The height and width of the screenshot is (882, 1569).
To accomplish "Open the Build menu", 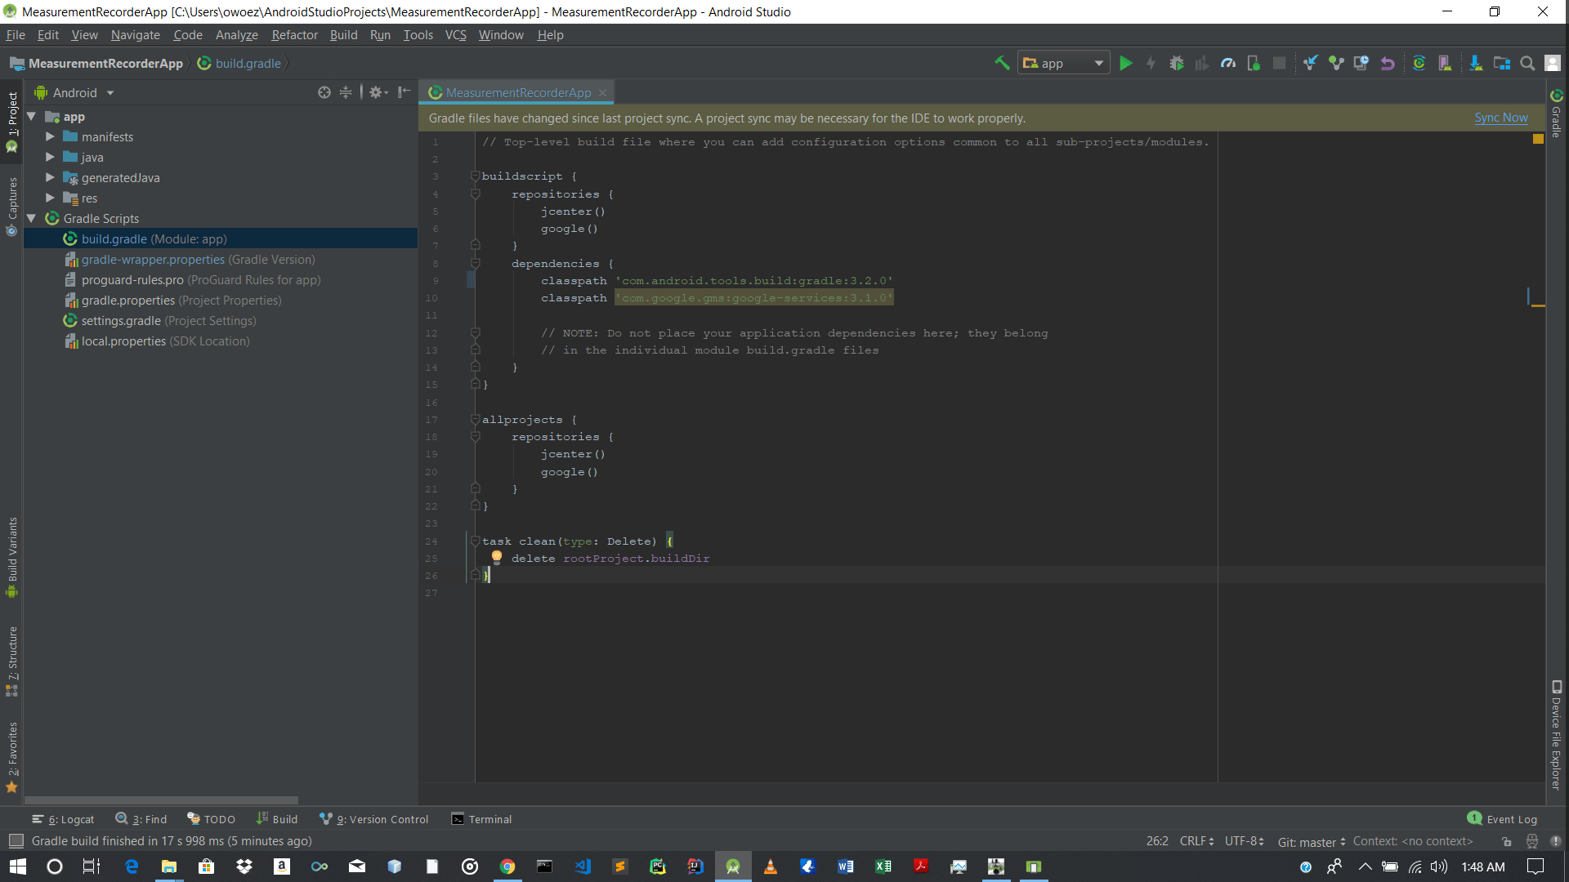I will [x=343, y=35].
